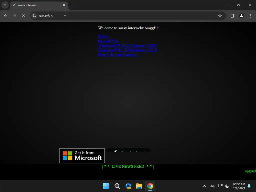Open the Windows PP11 ISO February 2023 link

(x=127, y=50)
